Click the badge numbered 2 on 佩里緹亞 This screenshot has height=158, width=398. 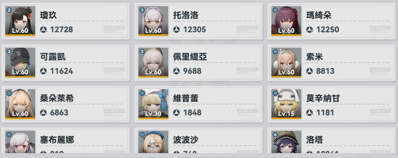click(142, 52)
